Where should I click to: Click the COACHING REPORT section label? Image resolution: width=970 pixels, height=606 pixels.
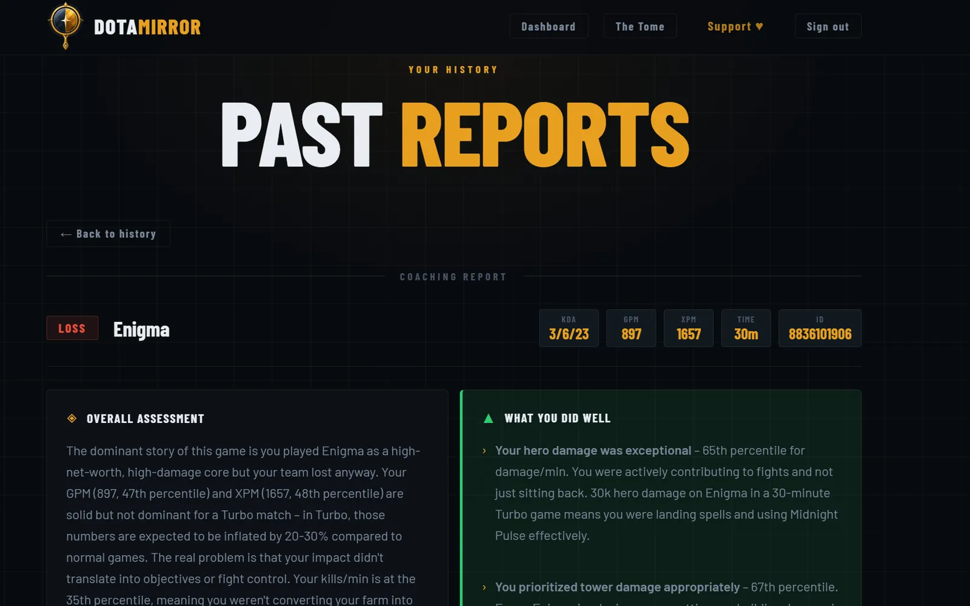(x=453, y=277)
